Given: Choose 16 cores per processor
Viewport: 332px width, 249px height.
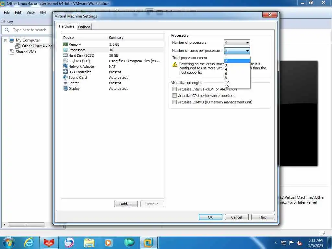Looking at the screenshot, I should point(237,86).
